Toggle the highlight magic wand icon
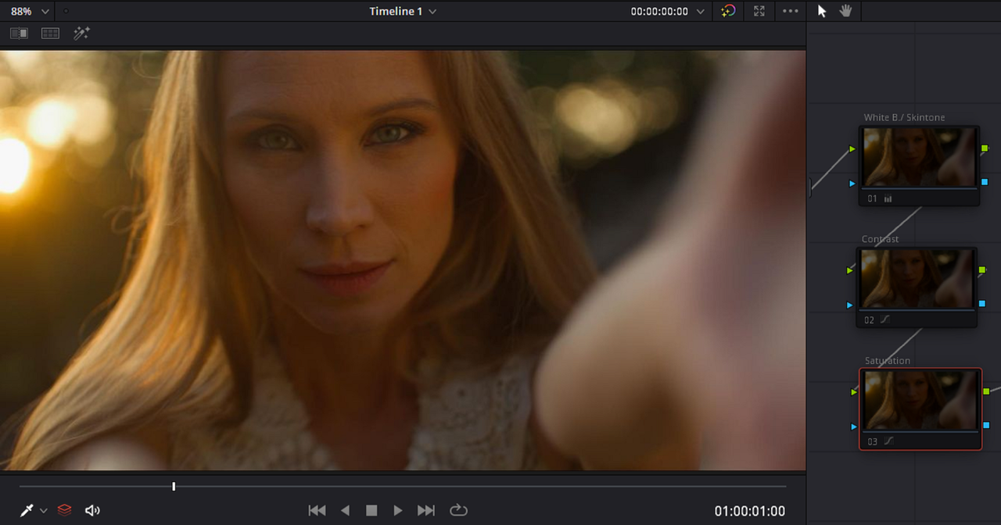 click(81, 33)
